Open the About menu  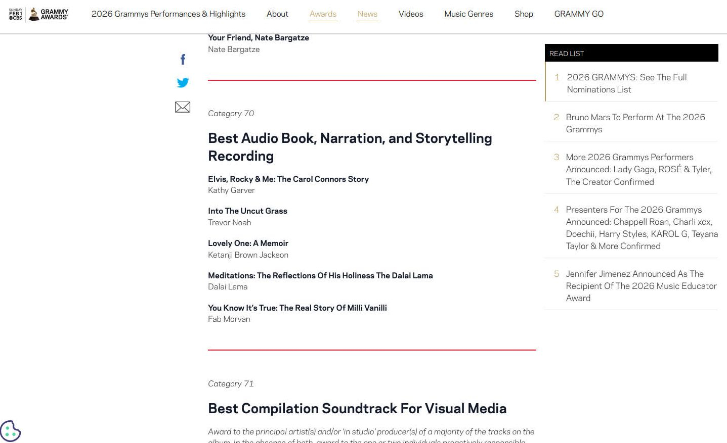point(277,14)
